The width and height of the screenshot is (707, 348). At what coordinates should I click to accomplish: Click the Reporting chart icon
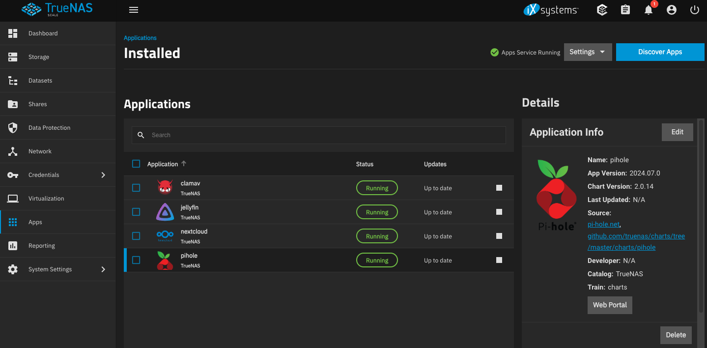13,246
